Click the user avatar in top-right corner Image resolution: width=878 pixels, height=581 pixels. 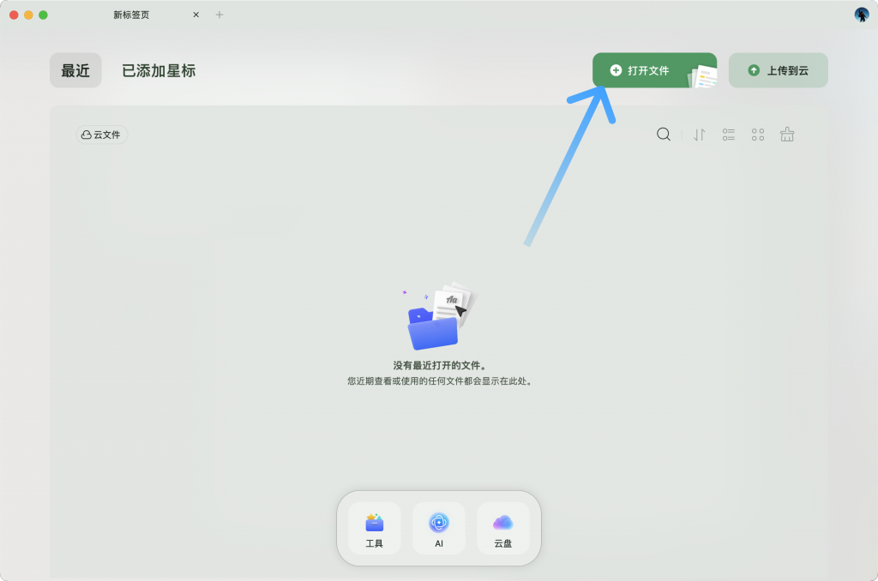pyautogui.click(x=861, y=15)
